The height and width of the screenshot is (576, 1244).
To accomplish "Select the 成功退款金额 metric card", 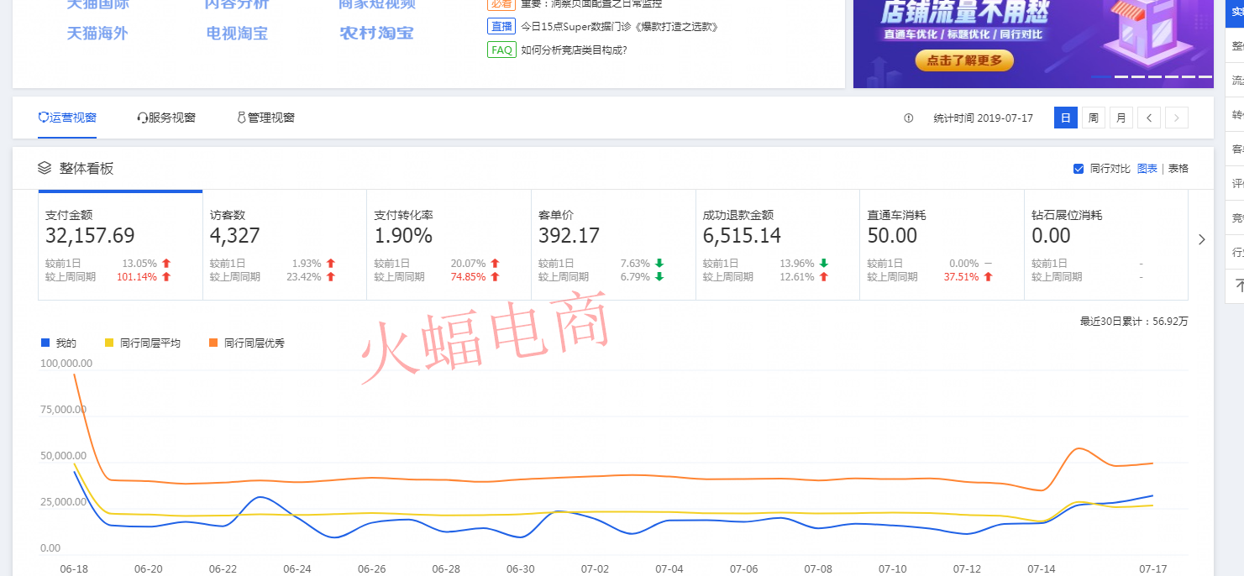I will [778, 245].
